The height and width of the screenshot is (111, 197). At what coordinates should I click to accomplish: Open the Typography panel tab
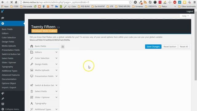pyautogui.click(x=44, y=103)
